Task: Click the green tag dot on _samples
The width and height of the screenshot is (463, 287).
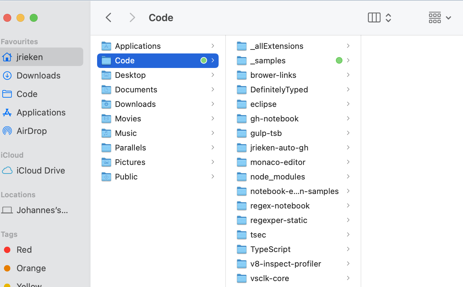Action: [339, 60]
